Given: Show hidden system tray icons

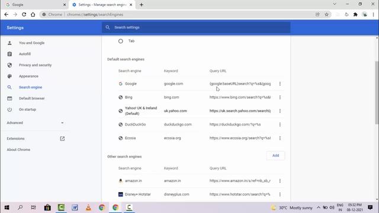Looking at the screenshot, I should 319,208.
